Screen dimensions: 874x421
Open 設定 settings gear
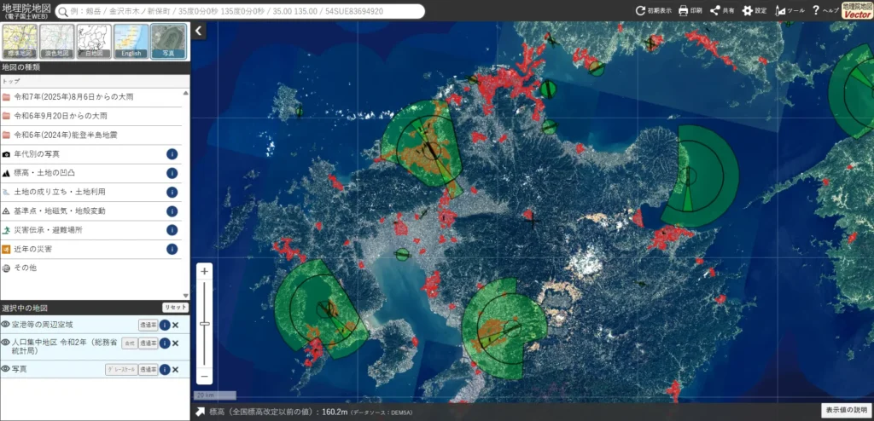pyautogui.click(x=748, y=11)
